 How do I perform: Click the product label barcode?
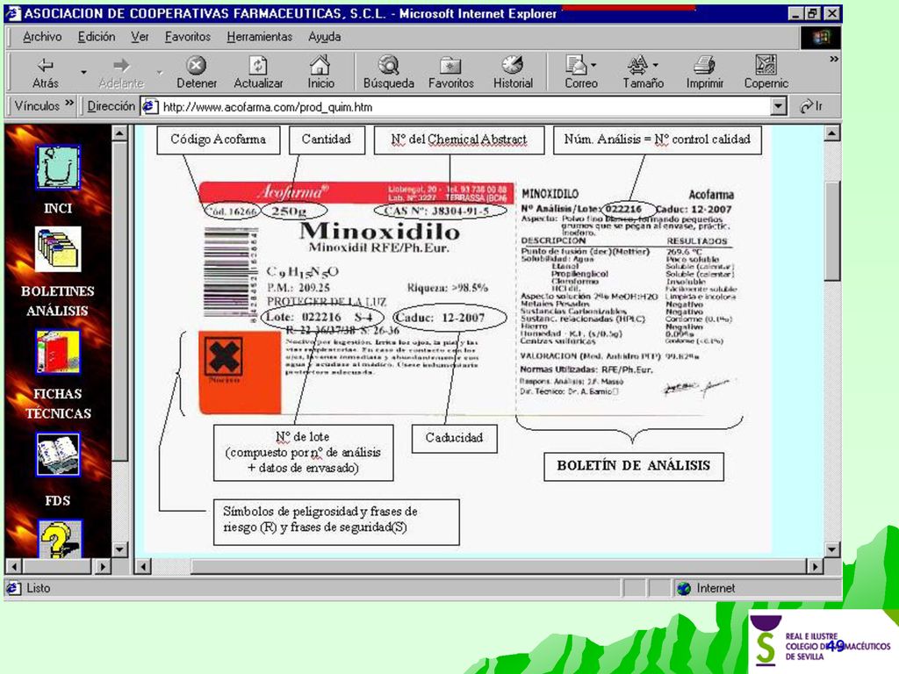click(x=231, y=274)
